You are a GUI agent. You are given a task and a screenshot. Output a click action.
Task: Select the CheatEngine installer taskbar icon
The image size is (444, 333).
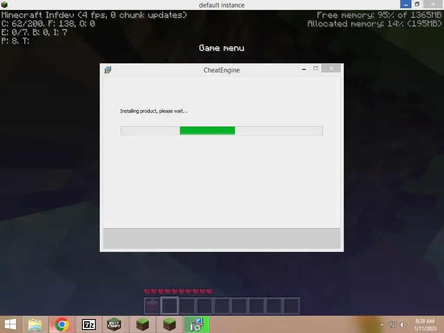tap(196, 324)
